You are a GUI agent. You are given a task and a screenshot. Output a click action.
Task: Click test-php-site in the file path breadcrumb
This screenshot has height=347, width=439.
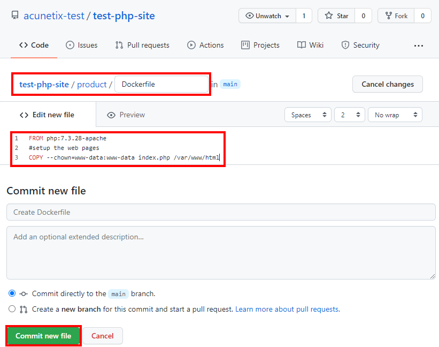[44, 85]
